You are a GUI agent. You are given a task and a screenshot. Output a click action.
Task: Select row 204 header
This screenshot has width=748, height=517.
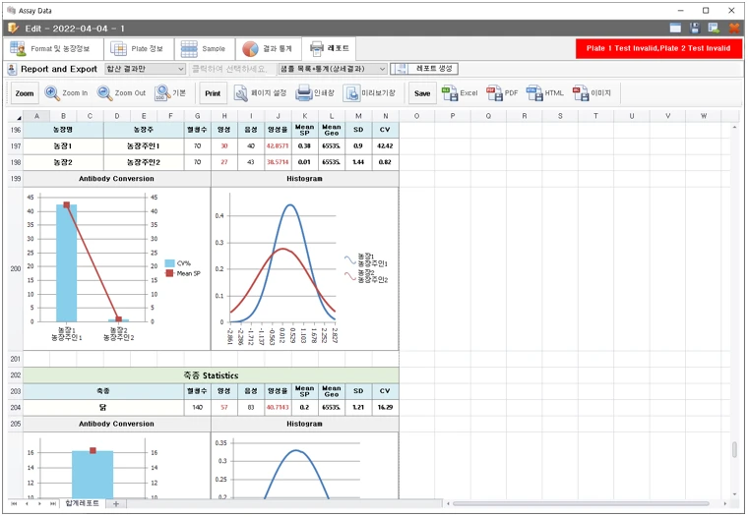pyautogui.click(x=16, y=407)
